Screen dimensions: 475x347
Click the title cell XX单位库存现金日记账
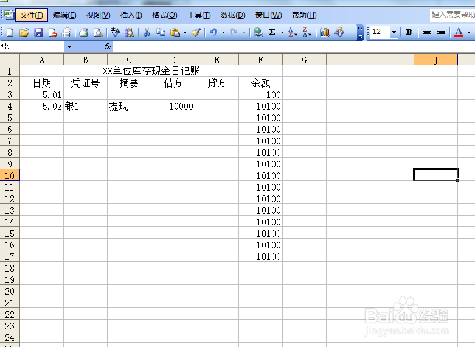[x=151, y=71]
